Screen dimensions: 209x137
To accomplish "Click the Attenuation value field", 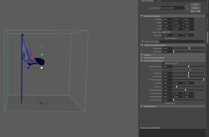I will (168, 52).
